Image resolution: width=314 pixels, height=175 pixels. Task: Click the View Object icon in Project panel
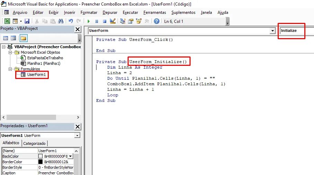(x=13, y=38)
